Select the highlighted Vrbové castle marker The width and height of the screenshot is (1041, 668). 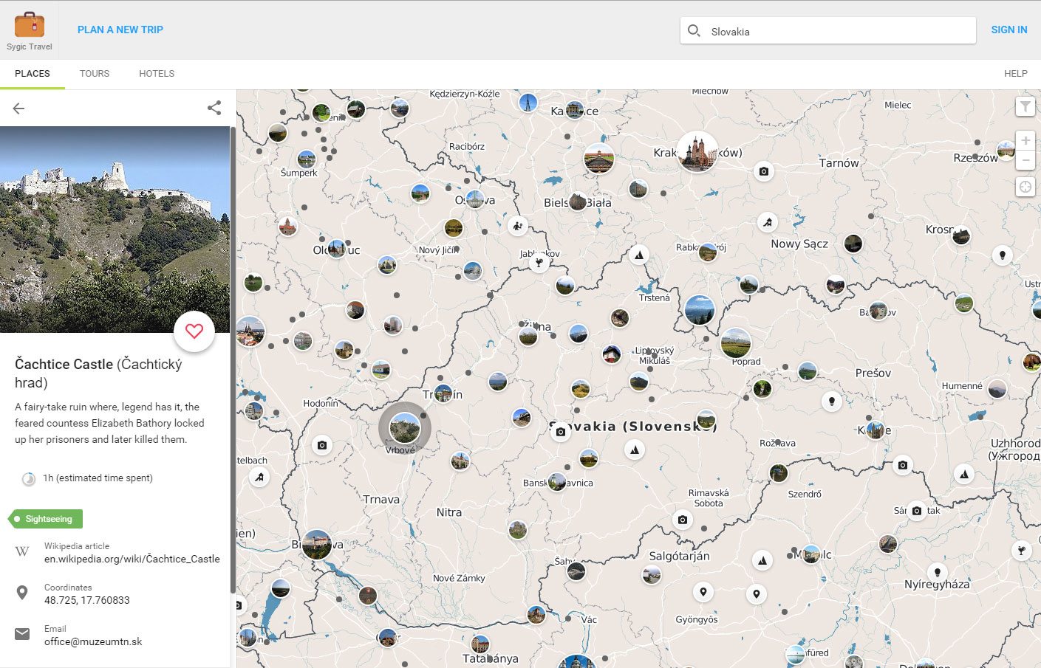[404, 427]
